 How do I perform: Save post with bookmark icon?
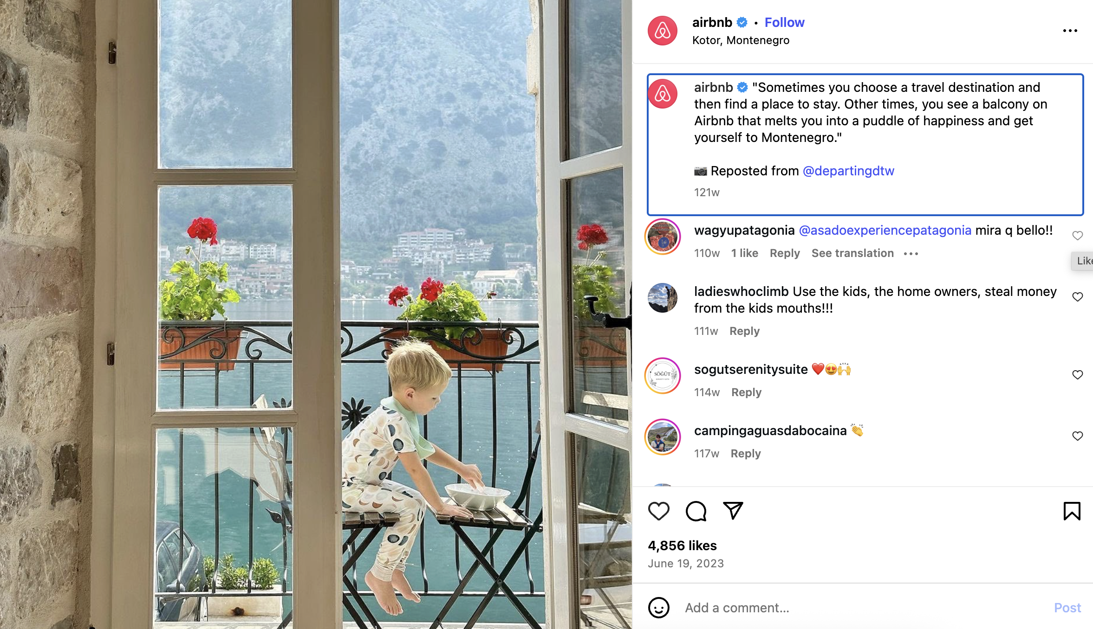click(1072, 511)
